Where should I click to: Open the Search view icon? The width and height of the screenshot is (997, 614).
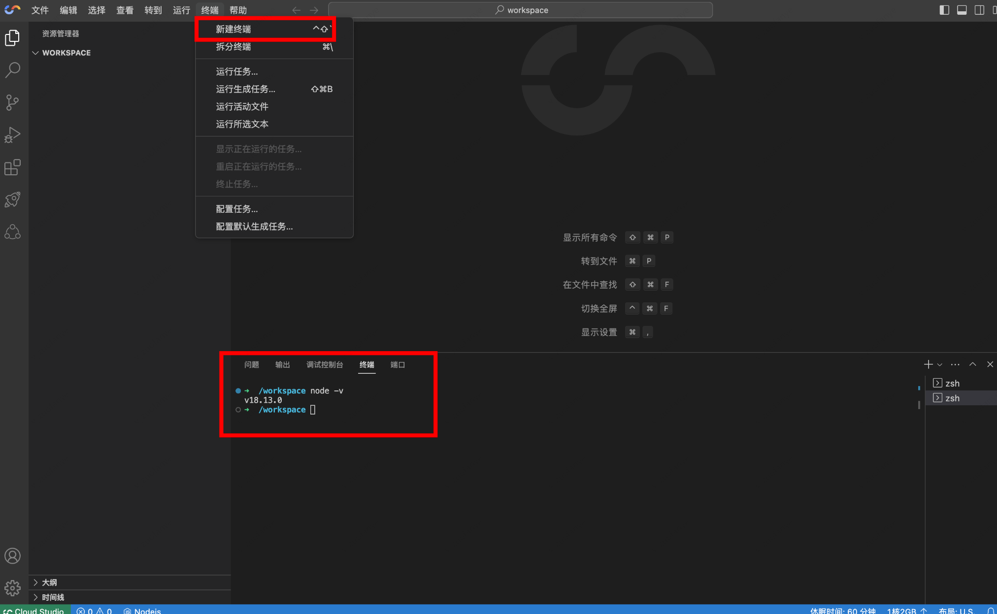(12, 70)
